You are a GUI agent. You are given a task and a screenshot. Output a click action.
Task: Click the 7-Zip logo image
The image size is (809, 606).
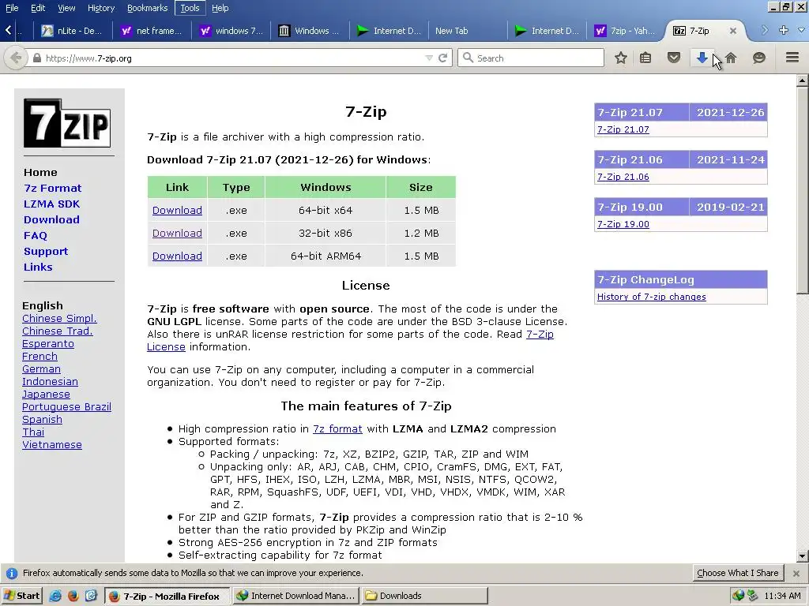tap(67, 123)
